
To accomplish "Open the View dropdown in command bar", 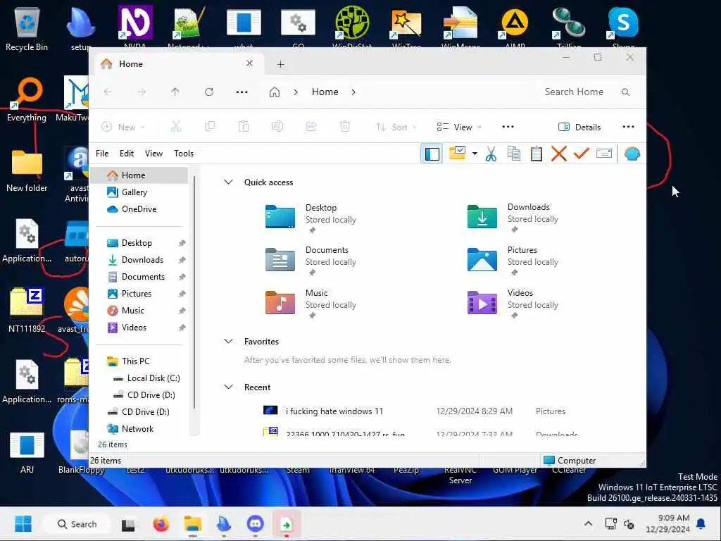I will (459, 127).
